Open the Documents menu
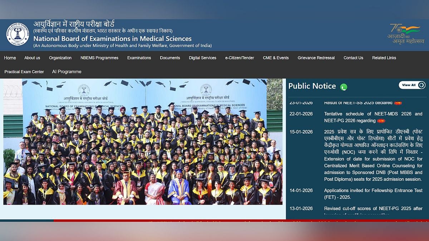429x241 pixels. [x=170, y=58]
